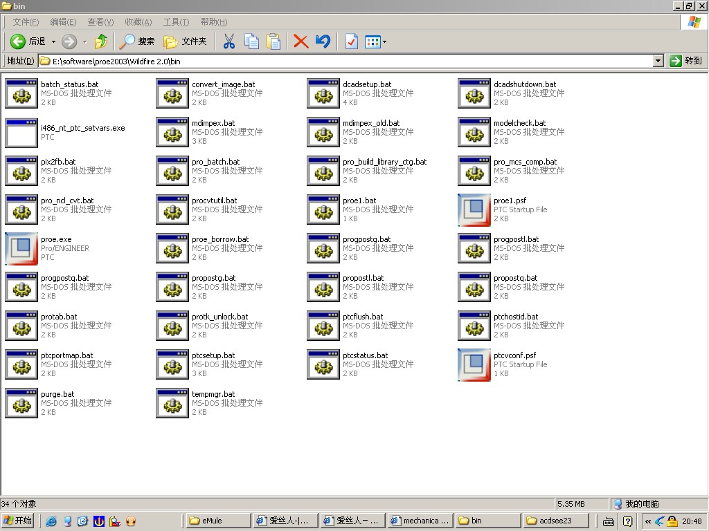Click the Paste clipboard icon

[x=273, y=41]
